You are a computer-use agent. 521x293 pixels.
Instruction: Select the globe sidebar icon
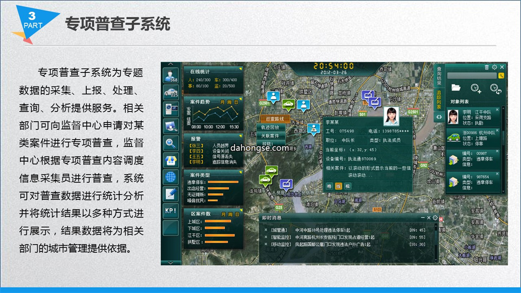pyautogui.click(x=171, y=177)
